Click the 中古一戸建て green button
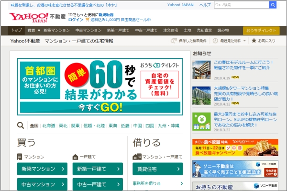 (x=98, y=184)
